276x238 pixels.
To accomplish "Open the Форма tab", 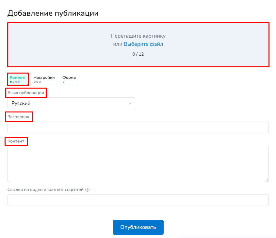I will [69, 78].
